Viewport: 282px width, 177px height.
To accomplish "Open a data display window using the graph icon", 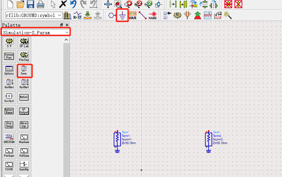I will click(208, 15).
